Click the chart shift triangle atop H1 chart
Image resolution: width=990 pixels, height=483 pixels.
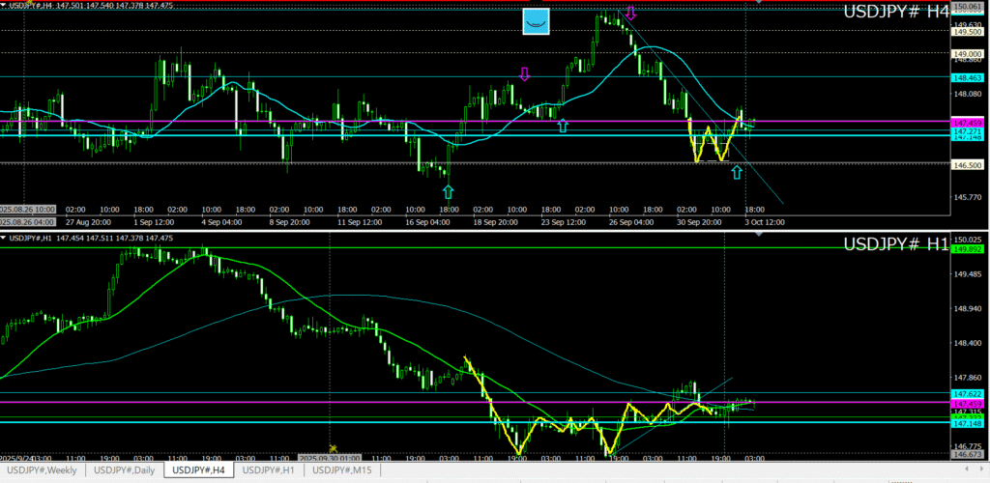point(757,235)
